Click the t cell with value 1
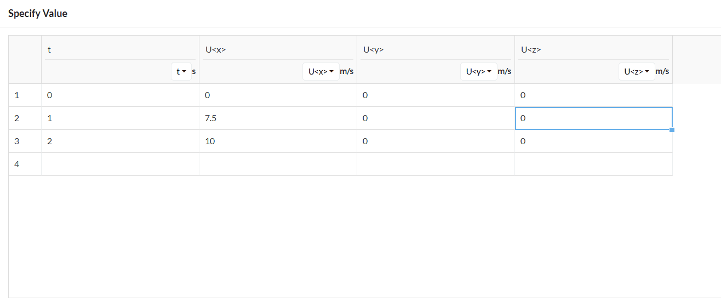 tap(120, 118)
